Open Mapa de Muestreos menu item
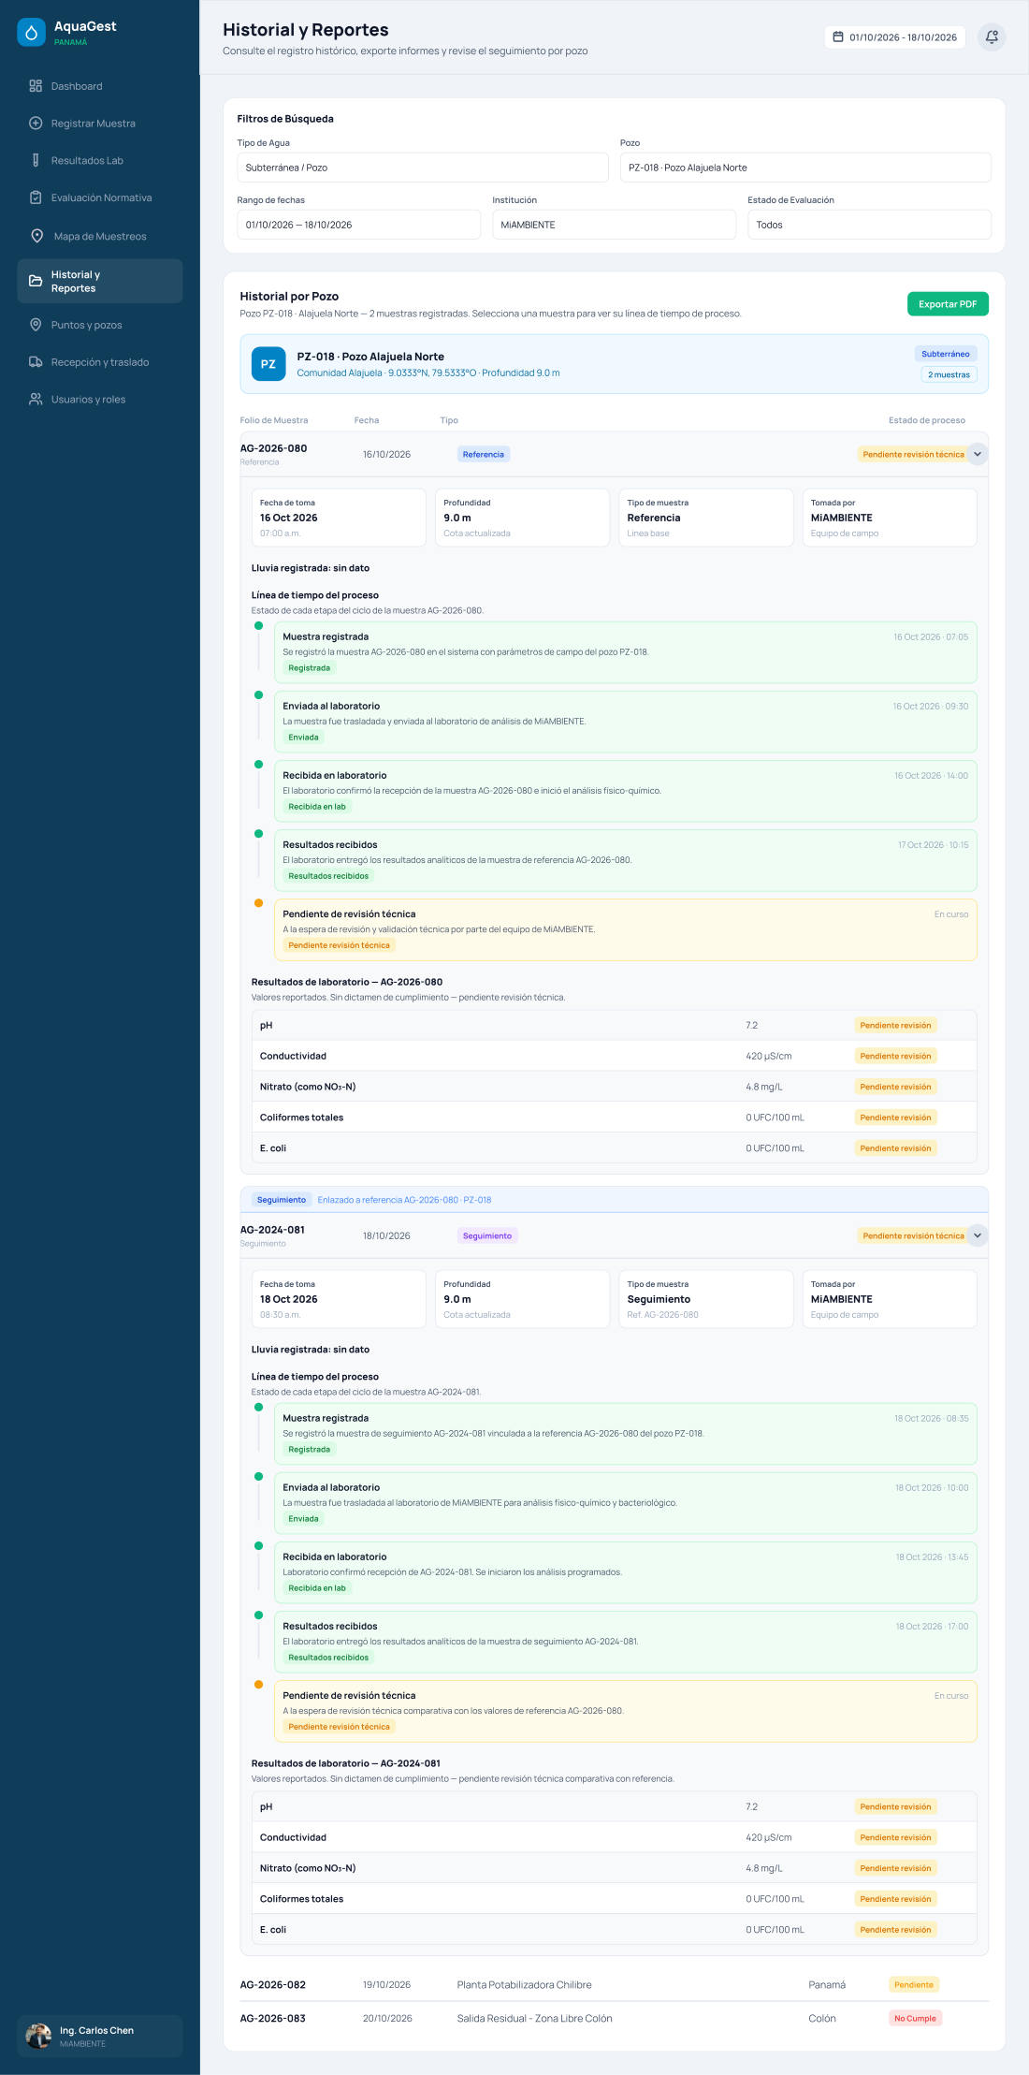 tap(99, 236)
